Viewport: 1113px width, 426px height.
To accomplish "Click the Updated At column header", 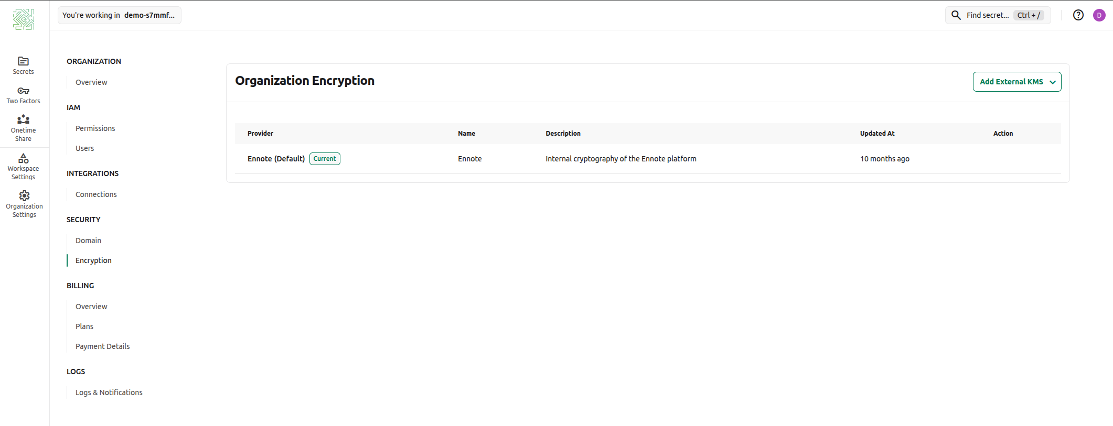I will click(x=877, y=134).
